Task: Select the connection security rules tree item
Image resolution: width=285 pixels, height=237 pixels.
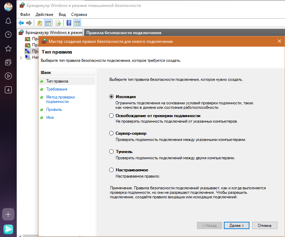Action: (32, 51)
